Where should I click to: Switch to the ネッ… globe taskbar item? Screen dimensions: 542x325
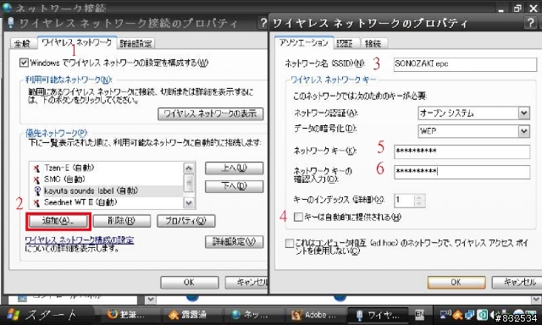click(254, 315)
